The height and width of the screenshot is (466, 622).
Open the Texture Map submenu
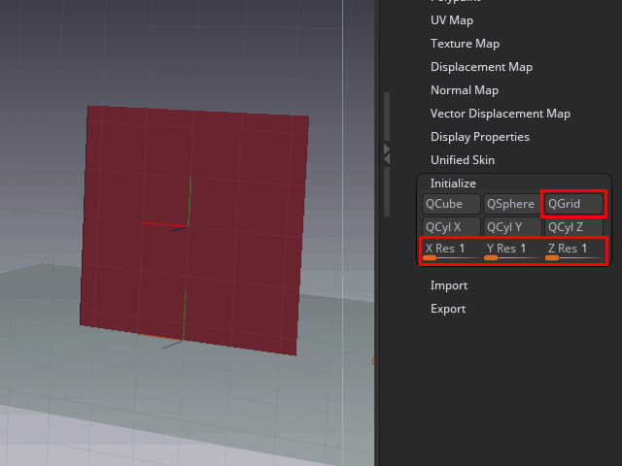465,44
